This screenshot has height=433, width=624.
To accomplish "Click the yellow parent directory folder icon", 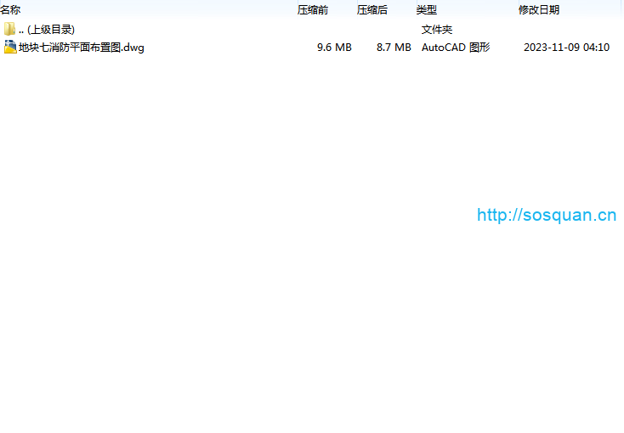I will 9,30.
